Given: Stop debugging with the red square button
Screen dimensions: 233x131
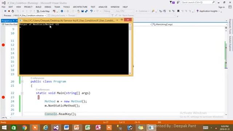Looking at the screenshot, I should click(9, 11).
